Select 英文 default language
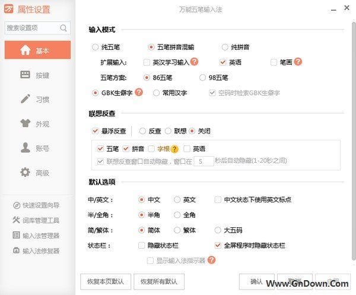Screen dimensions: 356x295 [177, 199]
